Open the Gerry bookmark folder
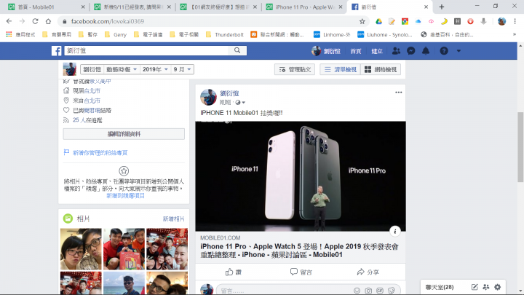524x295 pixels. (x=116, y=34)
